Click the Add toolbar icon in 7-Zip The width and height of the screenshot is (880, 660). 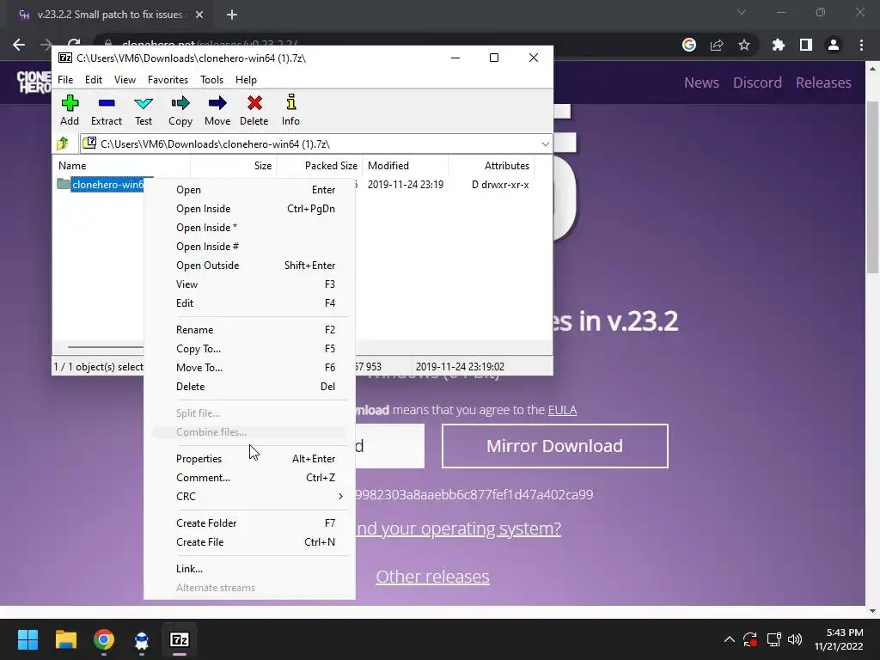point(70,110)
